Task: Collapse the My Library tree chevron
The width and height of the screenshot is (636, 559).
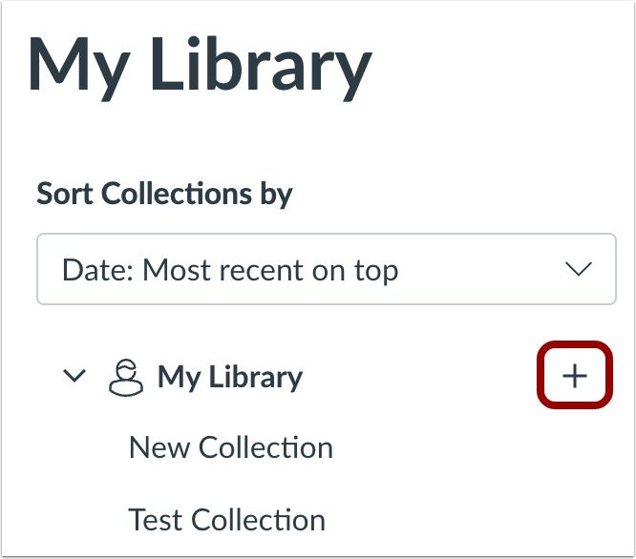Action: [74, 376]
